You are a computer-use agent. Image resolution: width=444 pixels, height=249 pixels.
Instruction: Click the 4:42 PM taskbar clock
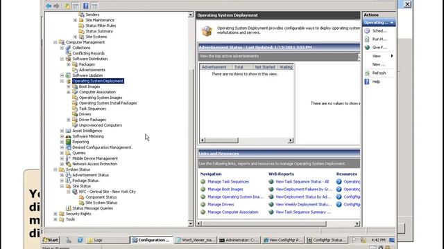(378, 240)
